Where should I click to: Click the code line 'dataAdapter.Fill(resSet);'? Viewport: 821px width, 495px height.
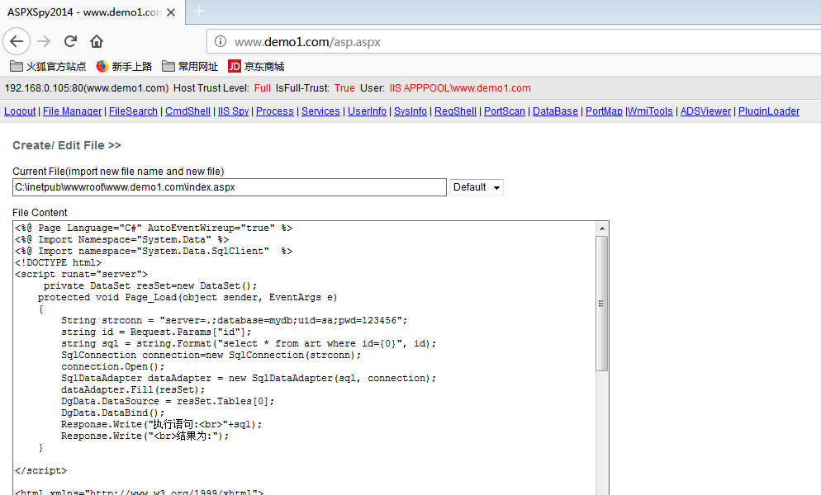133,389
